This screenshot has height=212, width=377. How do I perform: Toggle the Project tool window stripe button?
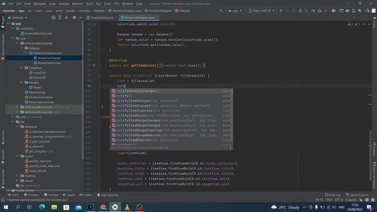3,22
